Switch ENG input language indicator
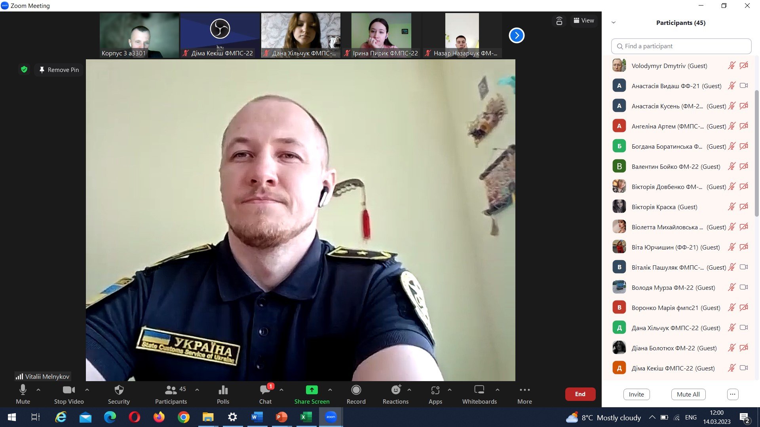Screen dimensions: 760x427 (691, 418)
